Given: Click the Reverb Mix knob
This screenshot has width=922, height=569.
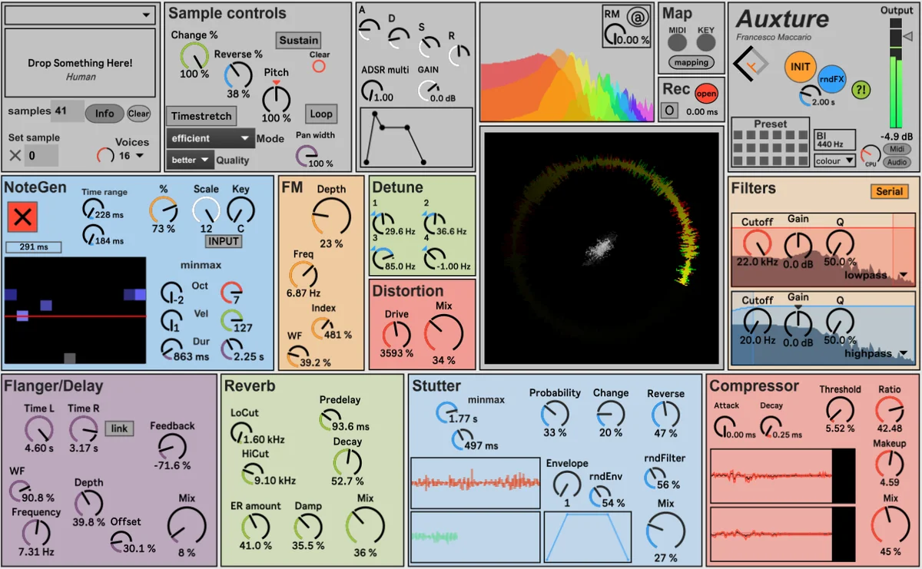Looking at the screenshot, I should click(365, 526).
